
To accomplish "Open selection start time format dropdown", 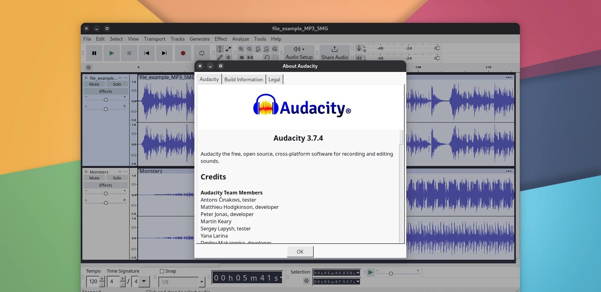I will pyautogui.click(x=358, y=273).
